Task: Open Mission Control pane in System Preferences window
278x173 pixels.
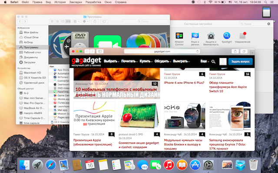Action: point(179,39)
